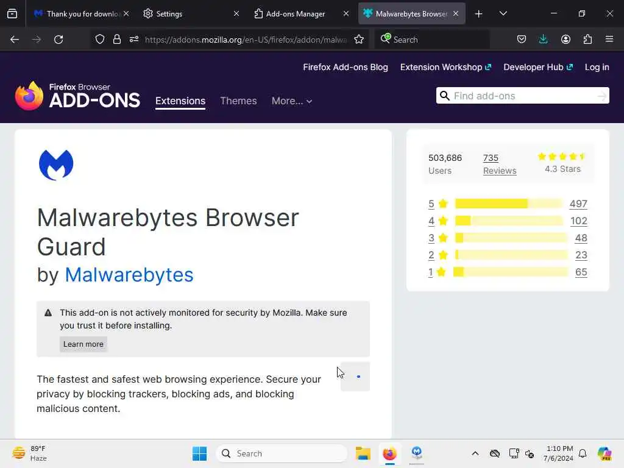Open Firefox Add-ons Blog link
The image size is (624, 468).
pos(346,67)
